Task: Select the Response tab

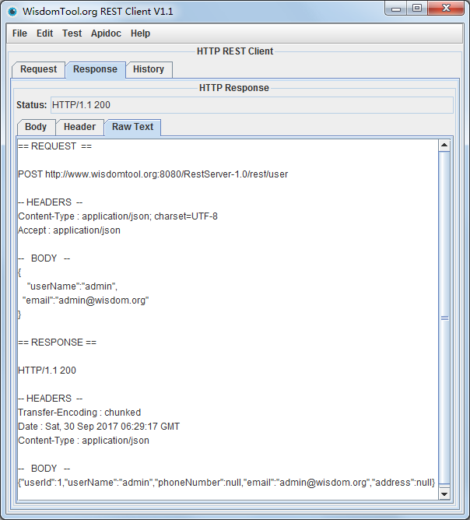Action: tap(95, 69)
